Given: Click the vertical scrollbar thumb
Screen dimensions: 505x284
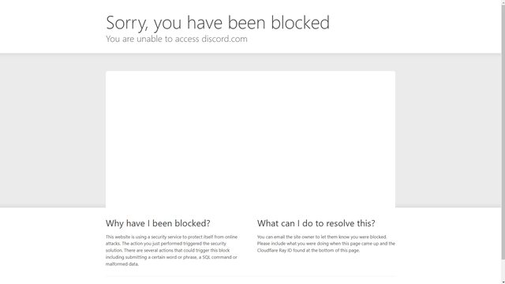Looking at the screenshot, I should (x=503, y=132).
